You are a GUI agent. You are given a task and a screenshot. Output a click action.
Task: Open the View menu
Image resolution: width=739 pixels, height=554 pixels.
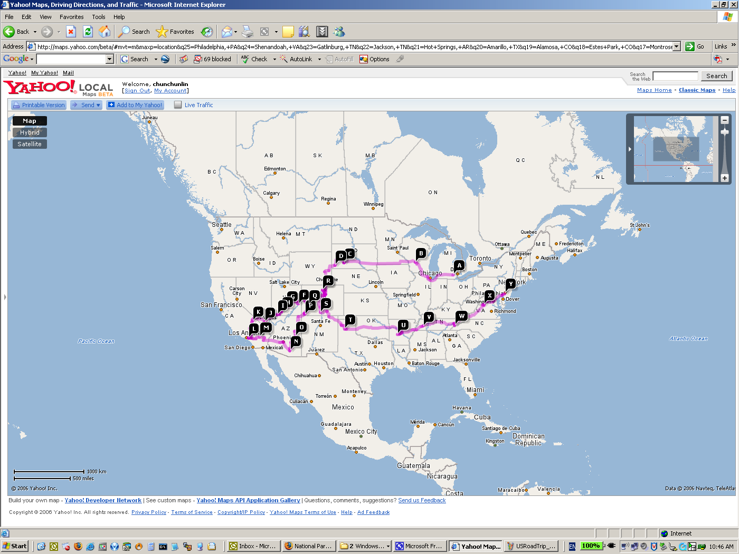pyautogui.click(x=45, y=17)
